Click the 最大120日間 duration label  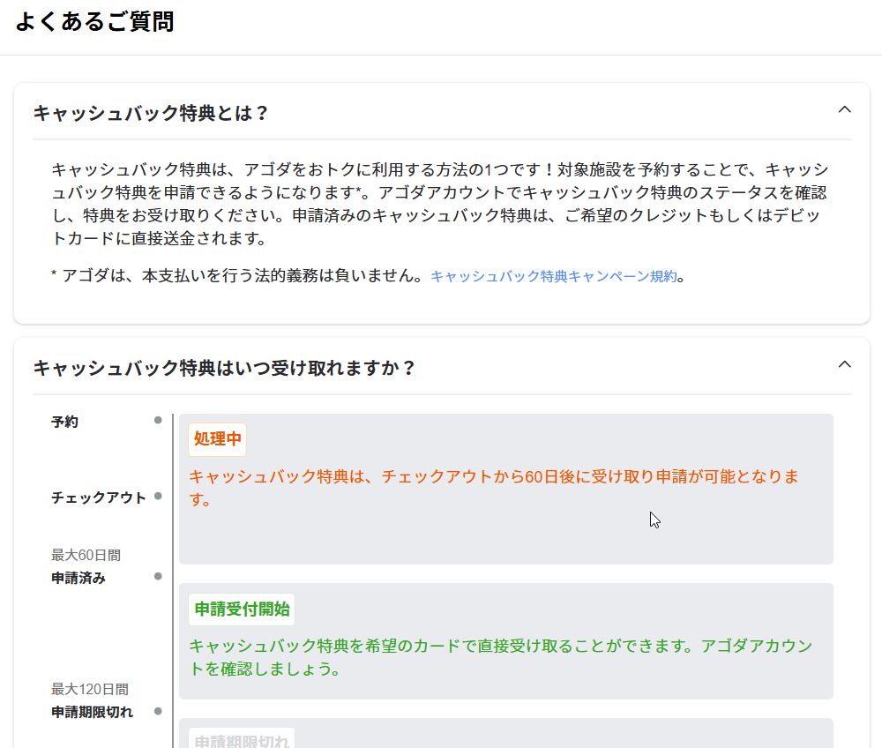coord(90,689)
